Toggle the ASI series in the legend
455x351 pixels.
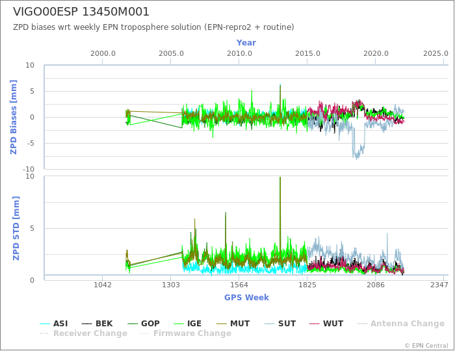click(x=54, y=324)
